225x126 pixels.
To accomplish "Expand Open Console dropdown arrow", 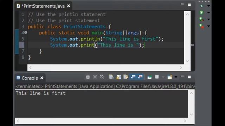I will coord(176,77).
